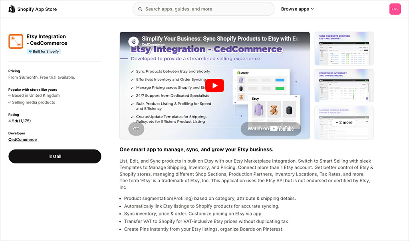This screenshot has width=409, height=241.
Task: Click the video title text
Action: point(220,39)
